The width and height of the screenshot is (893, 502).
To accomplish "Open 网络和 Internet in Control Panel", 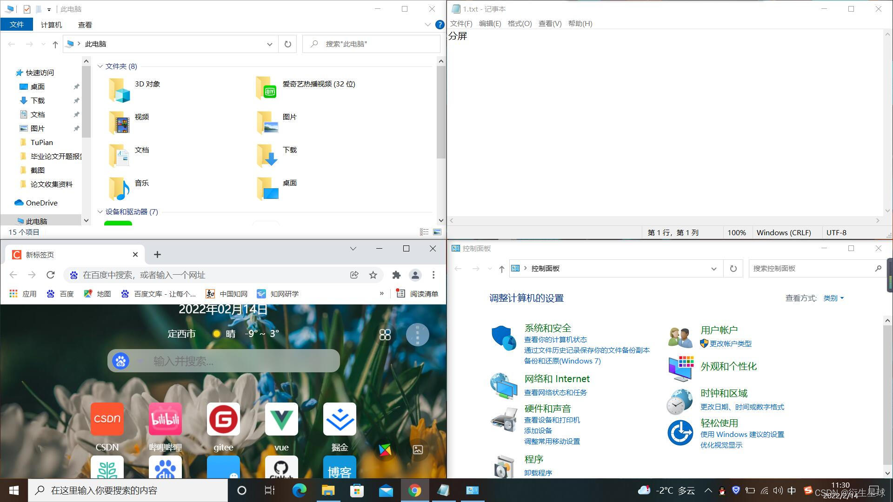I will [x=557, y=378].
